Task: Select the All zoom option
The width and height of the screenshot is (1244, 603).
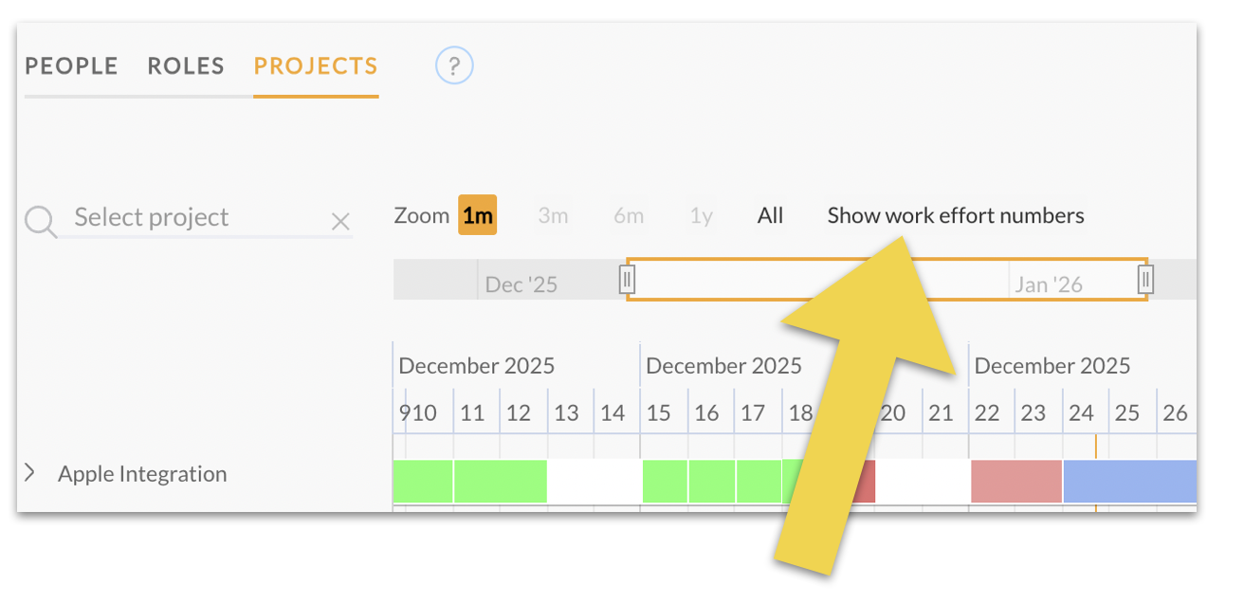Action: point(770,215)
